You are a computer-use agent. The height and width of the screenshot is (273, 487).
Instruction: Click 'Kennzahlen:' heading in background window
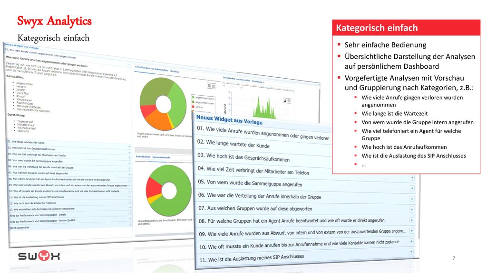coord(15,76)
